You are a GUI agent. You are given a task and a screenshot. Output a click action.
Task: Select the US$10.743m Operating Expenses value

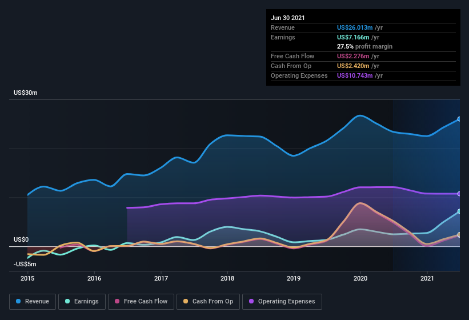tap(354, 75)
